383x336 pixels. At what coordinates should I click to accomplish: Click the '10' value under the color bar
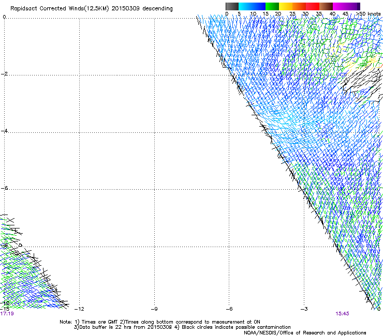[253, 13]
